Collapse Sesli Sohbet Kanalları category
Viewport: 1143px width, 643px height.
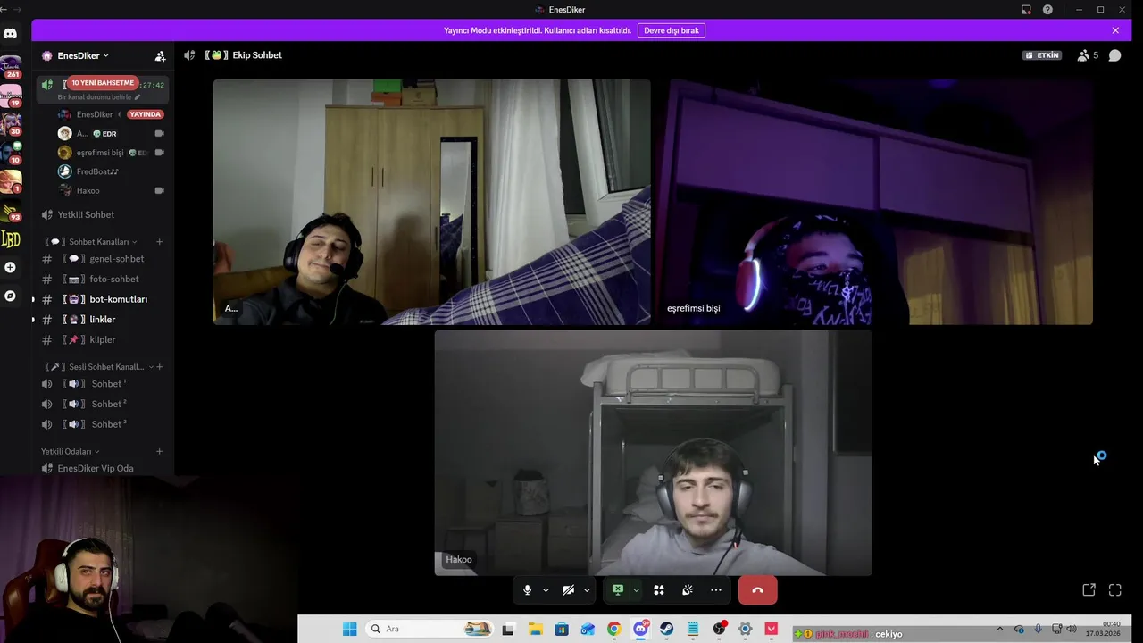[99, 367]
